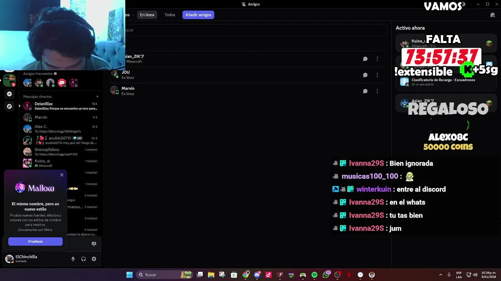Screen dimensions: 501x281
Task: Open more options for Asian_ZIK
Action: click(x=377, y=59)
